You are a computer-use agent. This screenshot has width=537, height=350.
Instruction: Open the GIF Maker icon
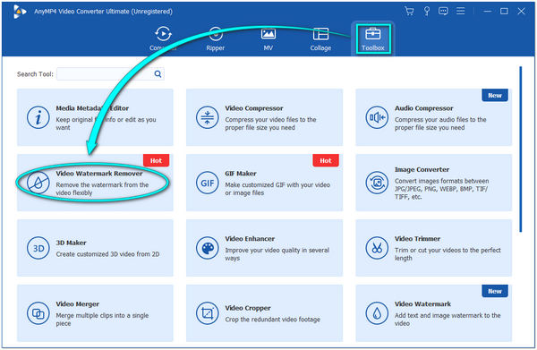point(208,183)
